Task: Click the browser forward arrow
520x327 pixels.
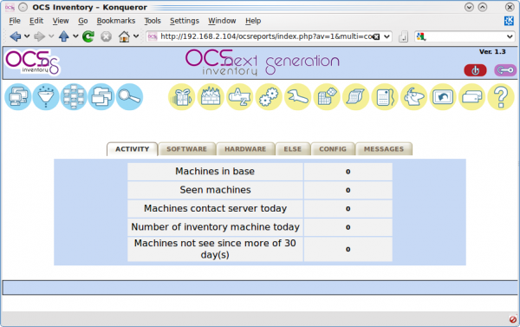Action: point(40,36)
